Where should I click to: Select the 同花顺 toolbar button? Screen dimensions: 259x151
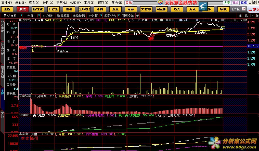tap(162, 9)
